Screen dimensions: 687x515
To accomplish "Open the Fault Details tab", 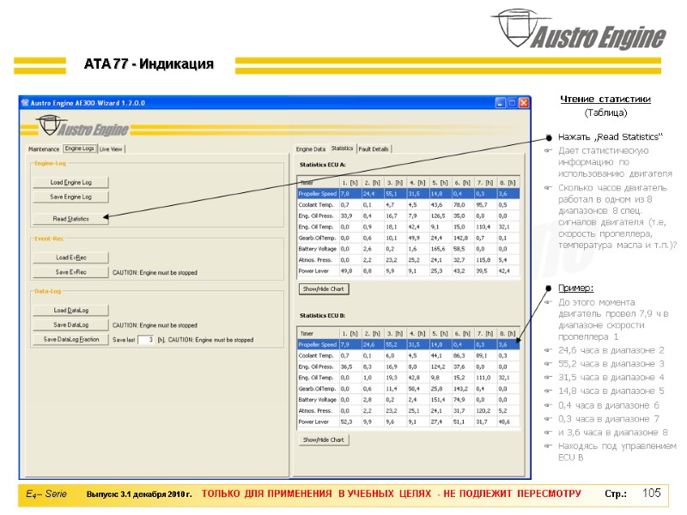I will (374, 149).
